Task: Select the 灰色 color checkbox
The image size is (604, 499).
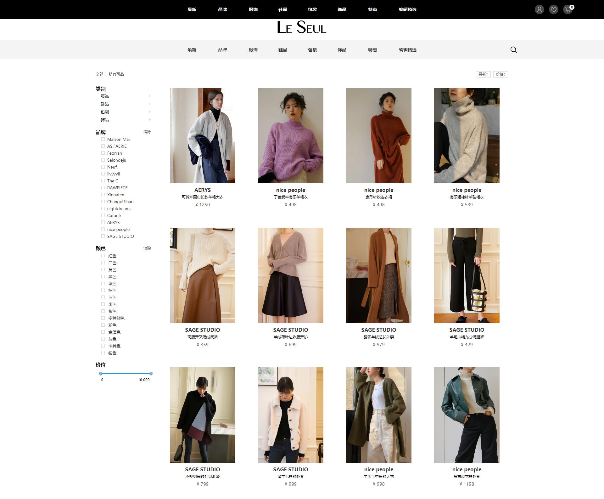Action: click(x=103, y=339)
